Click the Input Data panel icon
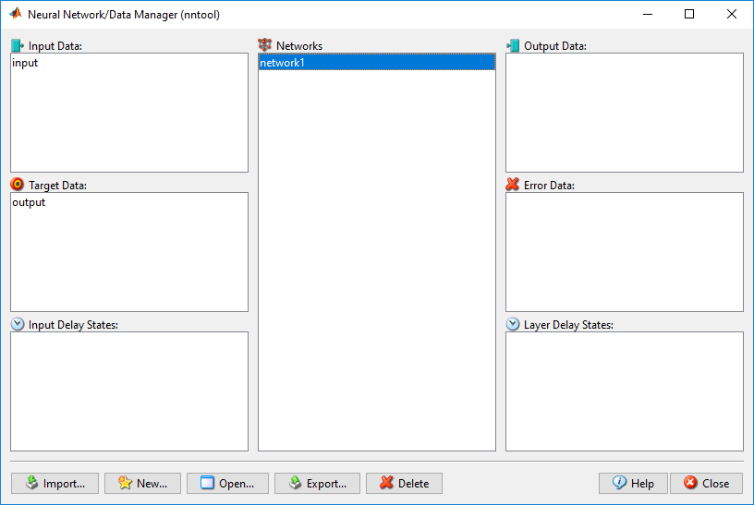The height and width of the screenshot is (505, 754). point(18,45)
